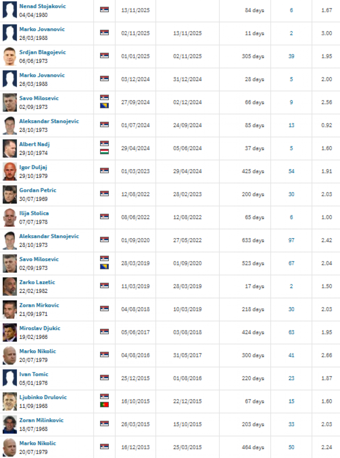Click the Serbian flag next to Zarko Lazetic
This screenshot has height=458, width=340.
coord(104,285)
